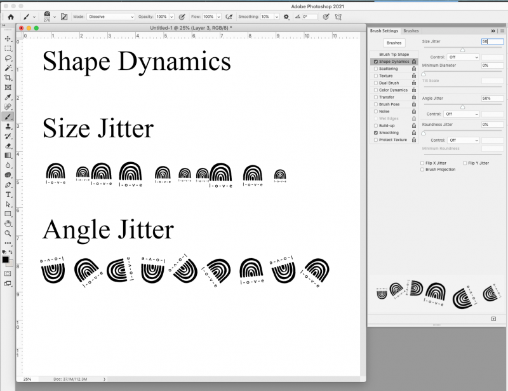Viewport: 508px width, 391px height.
Task: Enable the Dual Brush checkbox
Action: click(x=376, y=83)
